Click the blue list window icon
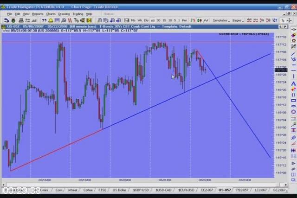 coord(57,20)
